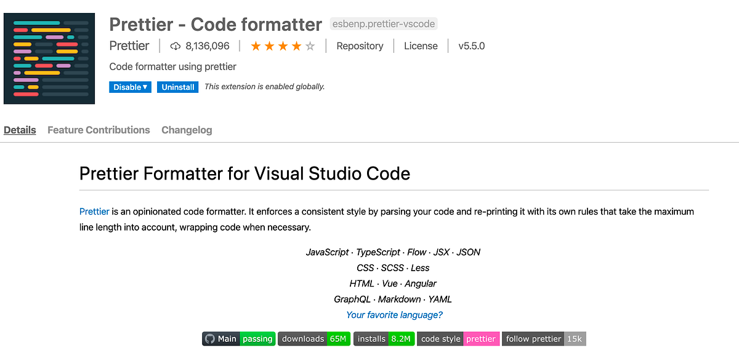
Task: Click the green 65M downloads badge
Action: [339, 338]
